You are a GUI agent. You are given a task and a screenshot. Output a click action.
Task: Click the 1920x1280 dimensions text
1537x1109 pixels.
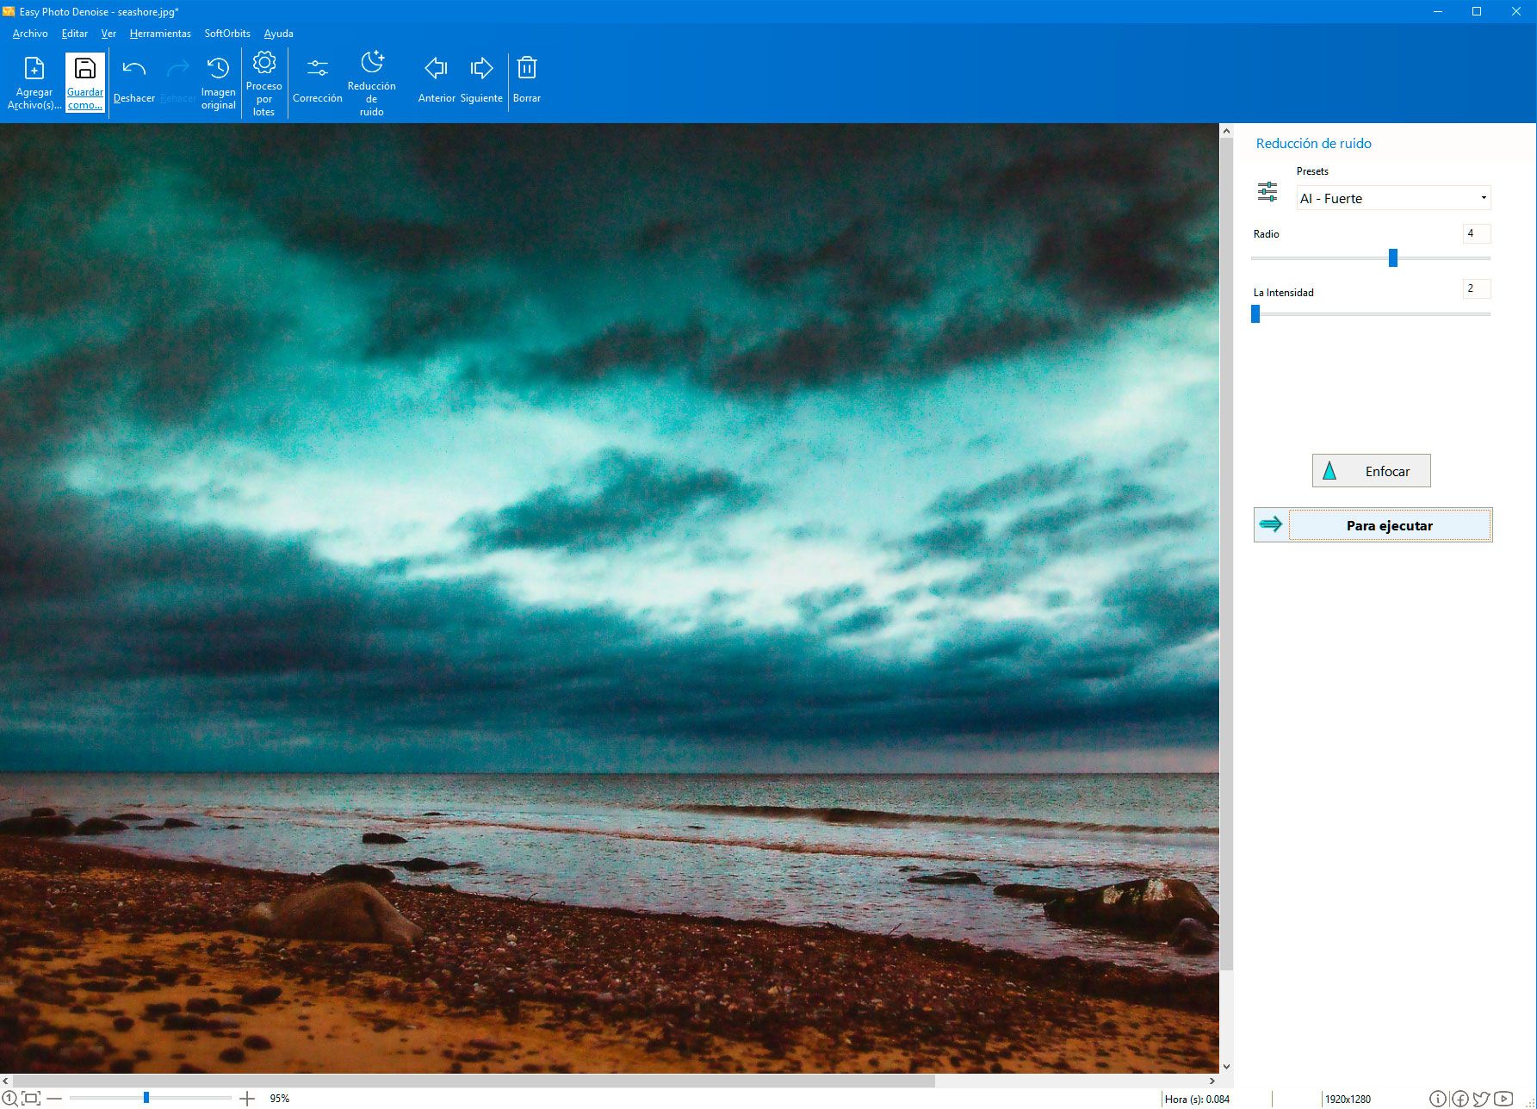(x=1348, y=1100)
